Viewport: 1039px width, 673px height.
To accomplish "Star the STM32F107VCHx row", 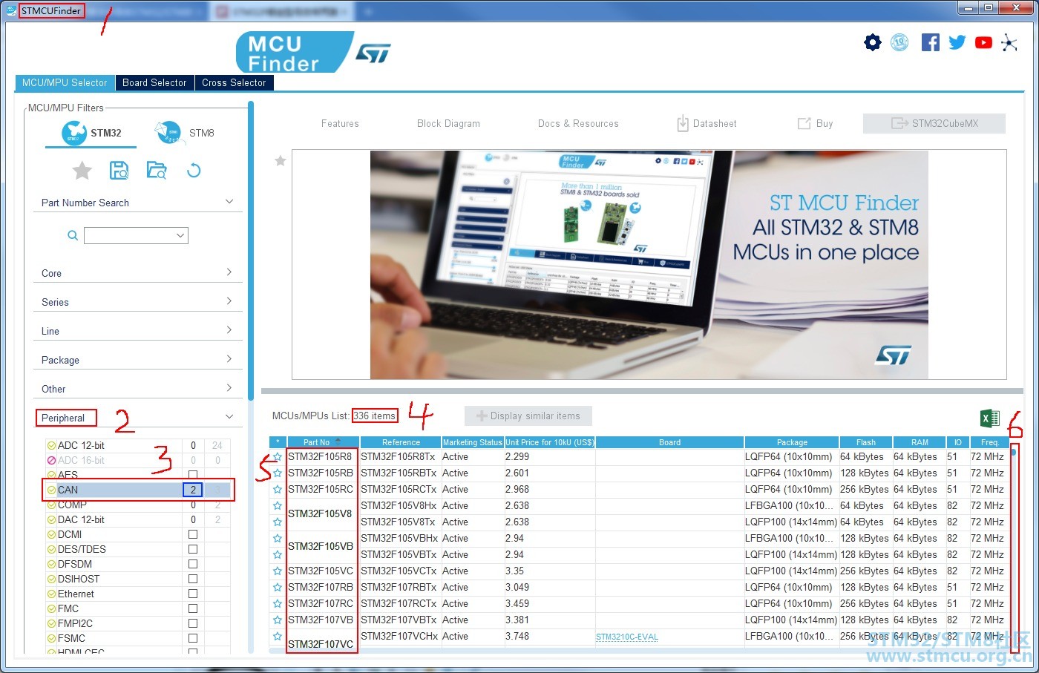I will click(278, 637).
